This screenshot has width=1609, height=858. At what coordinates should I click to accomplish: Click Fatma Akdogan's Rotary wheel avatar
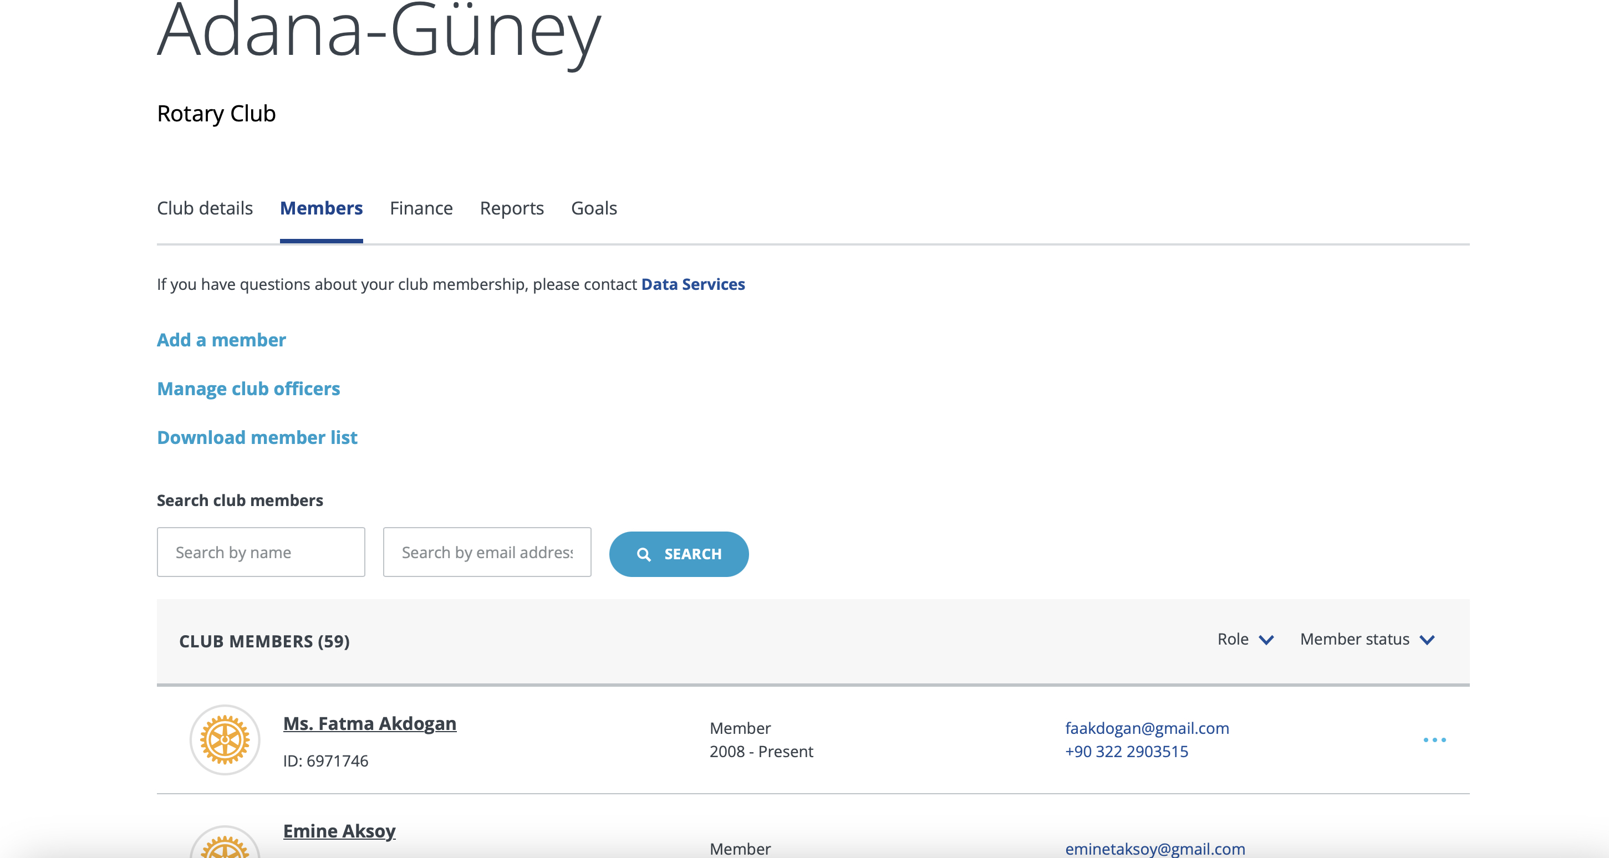point(224,740)
